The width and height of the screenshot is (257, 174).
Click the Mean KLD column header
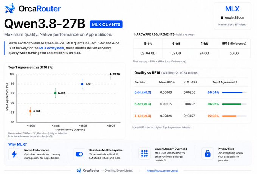[167, 82]
